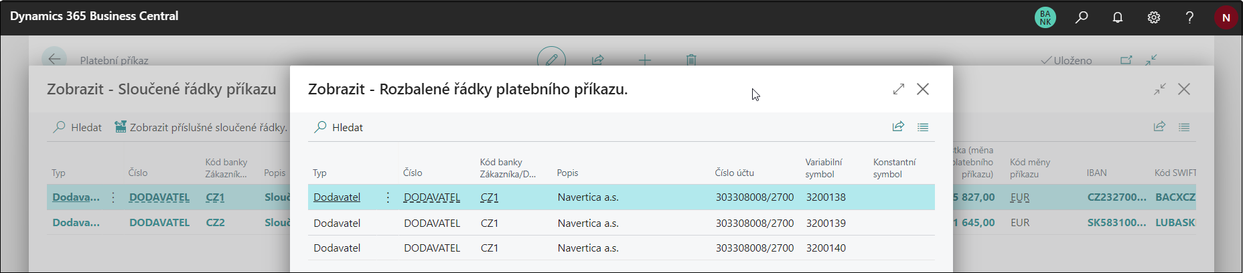Screen dimensions: 1243x273
Task: Sort by Popis column in Rozbalené řádky dialog
Action: (x=567, y=173)
